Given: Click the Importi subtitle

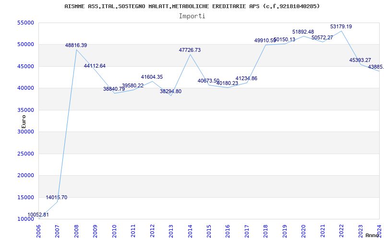Looking at the screenshot, I should pos(192,16).
